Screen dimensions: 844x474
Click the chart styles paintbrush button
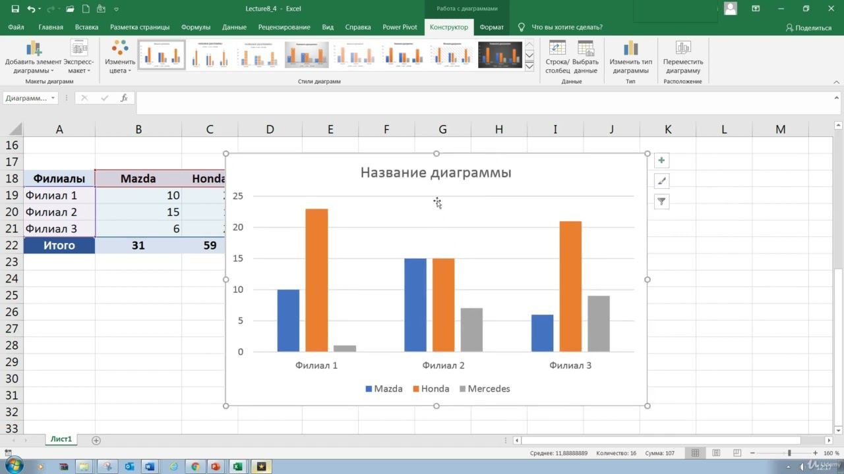(661, 181)
